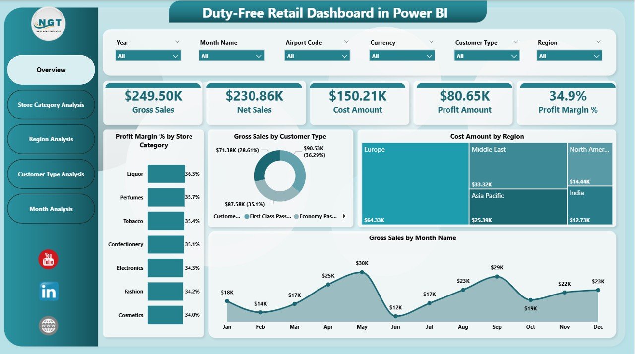The image size is (635, 354).
Task: Open the Customer Type Analysis page
Action: click(50, 174)
